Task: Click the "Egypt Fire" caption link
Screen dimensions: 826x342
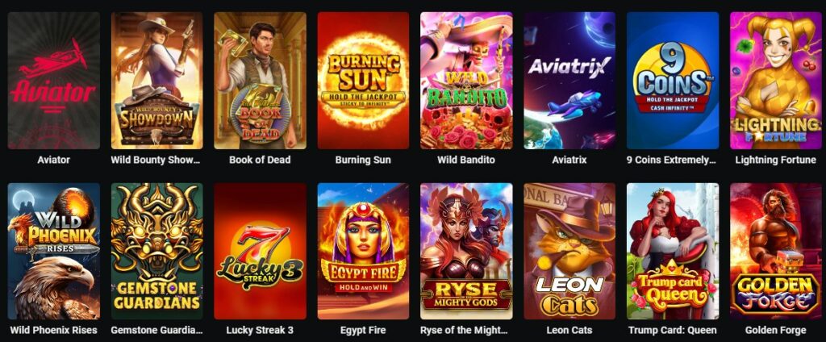Action: 363,331
